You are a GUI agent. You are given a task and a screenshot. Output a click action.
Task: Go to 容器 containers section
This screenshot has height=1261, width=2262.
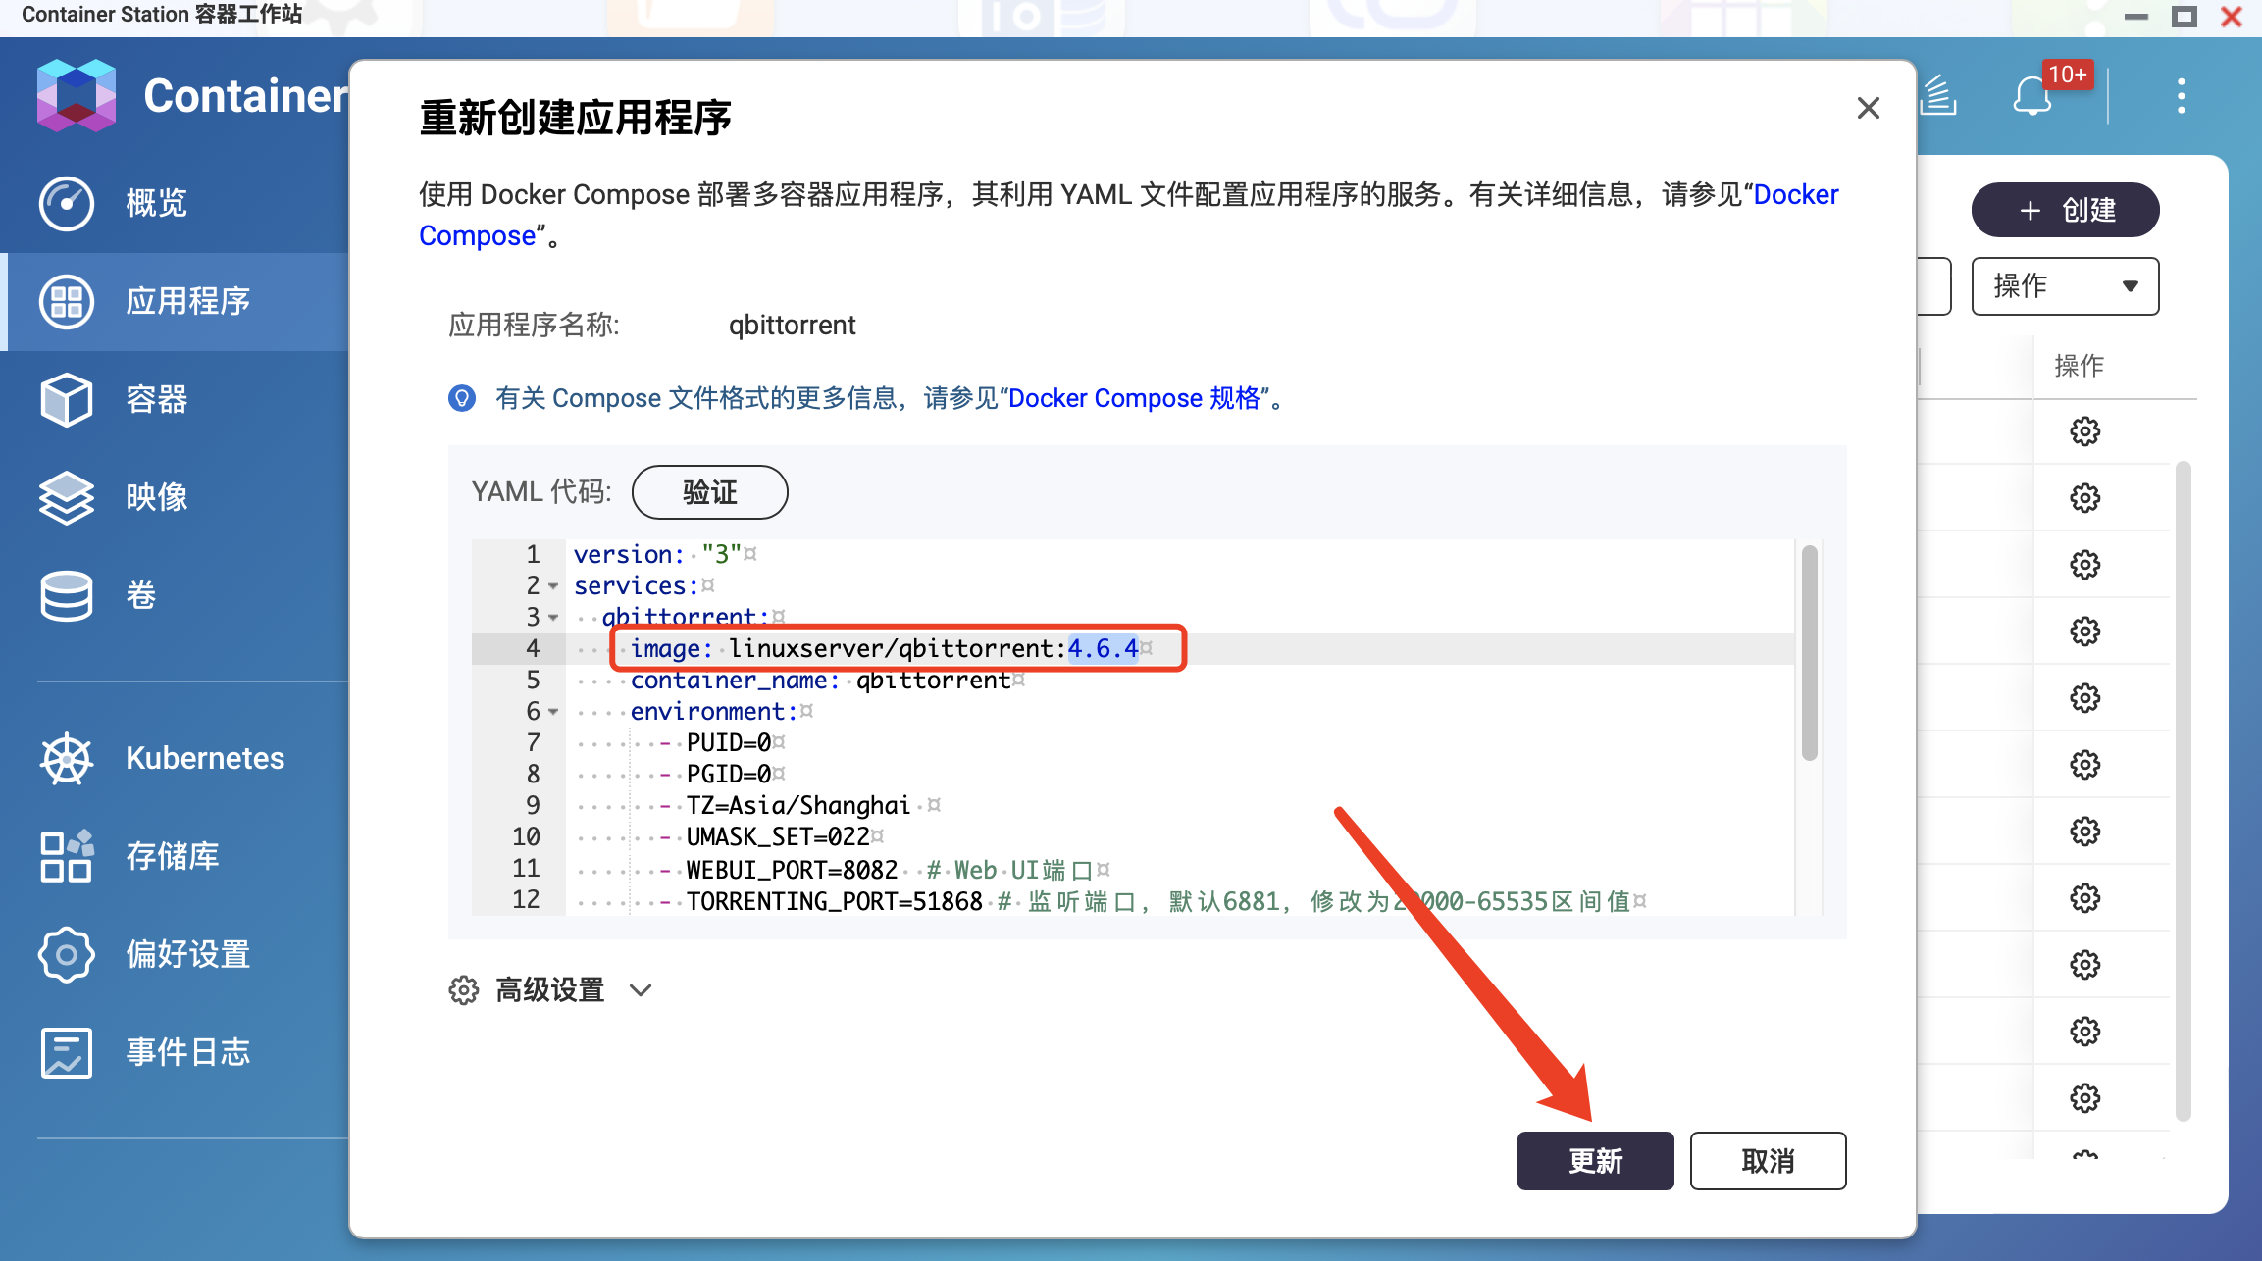click(x=177, y=399)
